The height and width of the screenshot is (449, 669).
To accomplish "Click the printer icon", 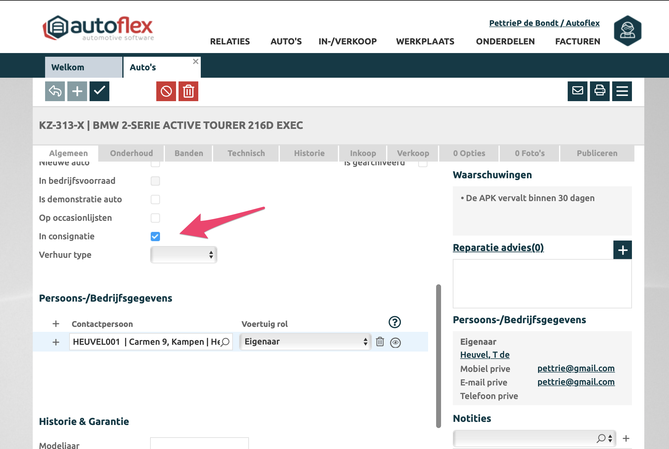I will pos(600,91).
